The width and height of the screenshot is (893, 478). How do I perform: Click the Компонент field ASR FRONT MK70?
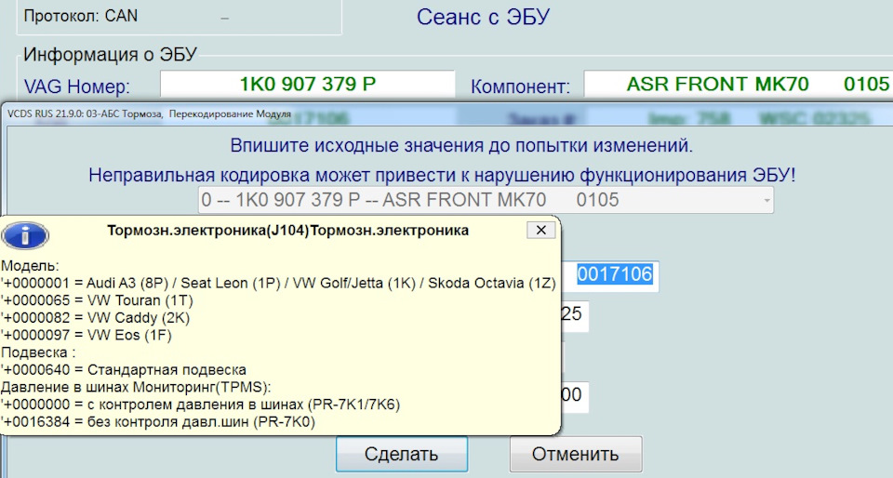[x=738, y=85]
